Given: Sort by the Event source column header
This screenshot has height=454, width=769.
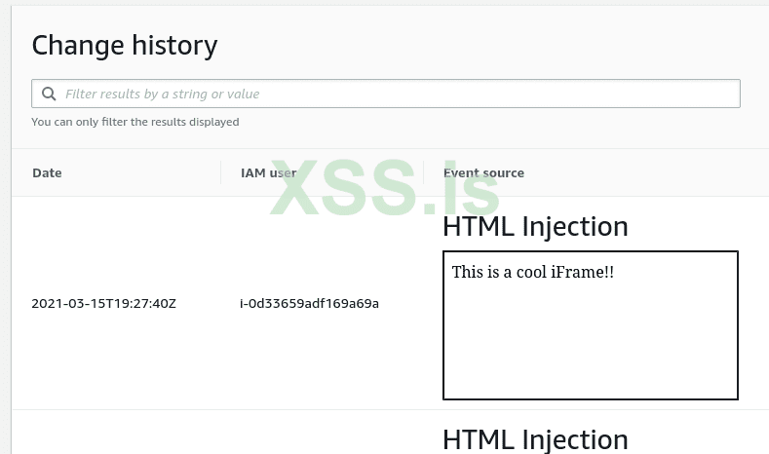Looking at the screenshot, I should coord(483,173).
